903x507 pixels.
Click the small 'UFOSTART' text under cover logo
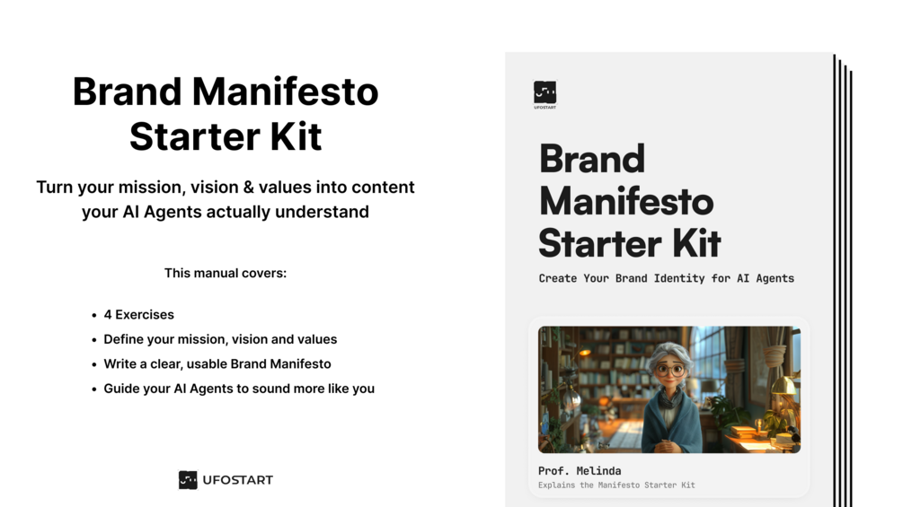click(544, 108)
